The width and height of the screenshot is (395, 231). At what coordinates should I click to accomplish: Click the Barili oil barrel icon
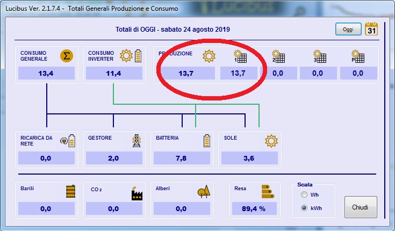(x=70, y=191)
